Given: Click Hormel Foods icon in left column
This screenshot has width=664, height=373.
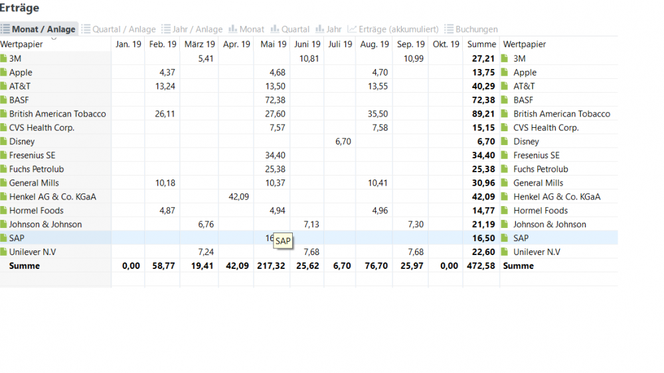Looking at the screenshot, I should [3, 211].
